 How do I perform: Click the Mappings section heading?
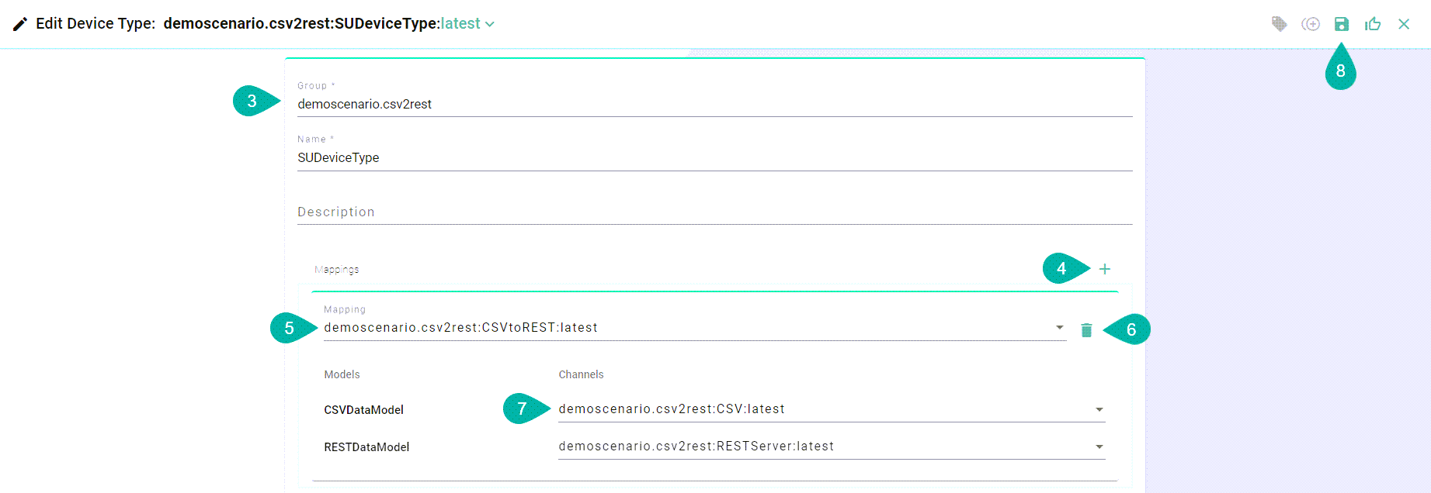pyautogui.click(x=336, y=270)
